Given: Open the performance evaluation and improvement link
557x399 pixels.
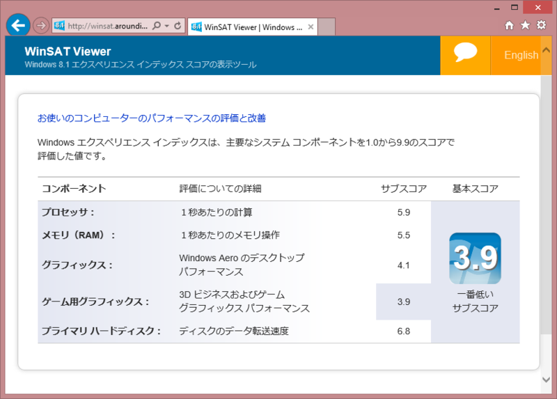Looking at the screenshot, I should pos(152,118).
